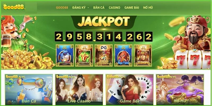Click the JACKPOT banner title
The width and height of the screenshot is (212, 106).
[x=104, y=22]
